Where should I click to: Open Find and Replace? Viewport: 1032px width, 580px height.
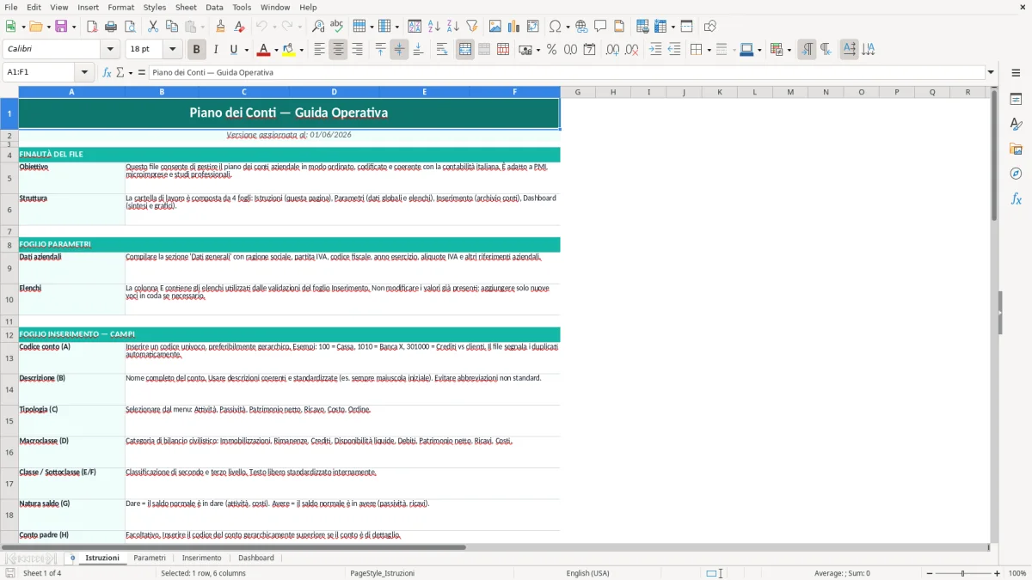[x=318, y=27]
